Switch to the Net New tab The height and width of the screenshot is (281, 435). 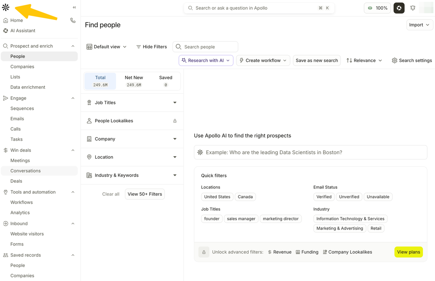[134, 81]
